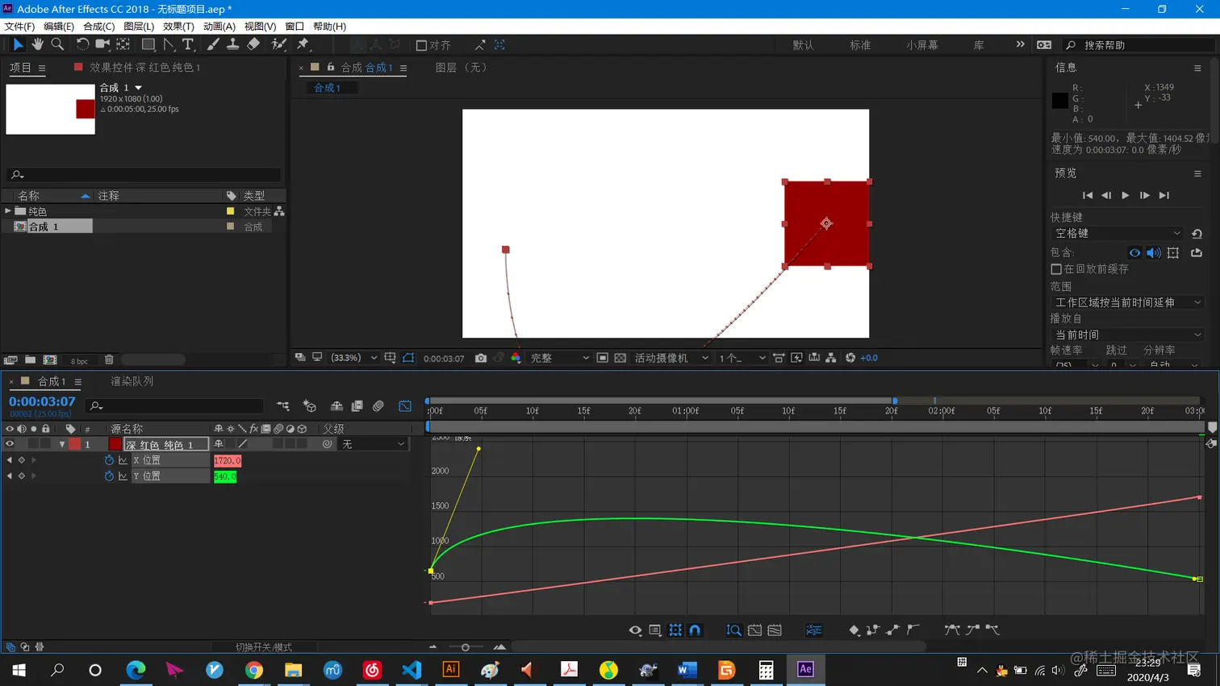This screenshot has height=686, width=1220.
Task: Select the Roto Brush tool
Action: 279,44
